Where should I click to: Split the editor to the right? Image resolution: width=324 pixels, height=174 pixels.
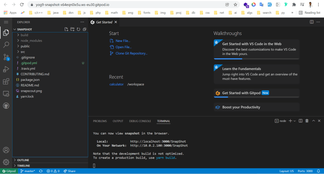click(311, 22)
